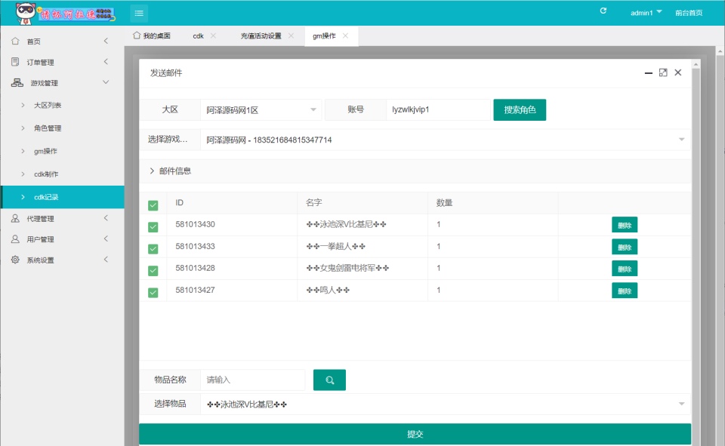
Task: Switch to 我的桌面 tab
Action: [152, 35]
